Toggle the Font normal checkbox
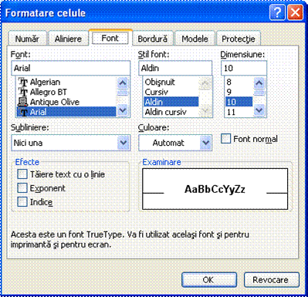This screenshot has width=308, height=297. (x=225, y=139)
